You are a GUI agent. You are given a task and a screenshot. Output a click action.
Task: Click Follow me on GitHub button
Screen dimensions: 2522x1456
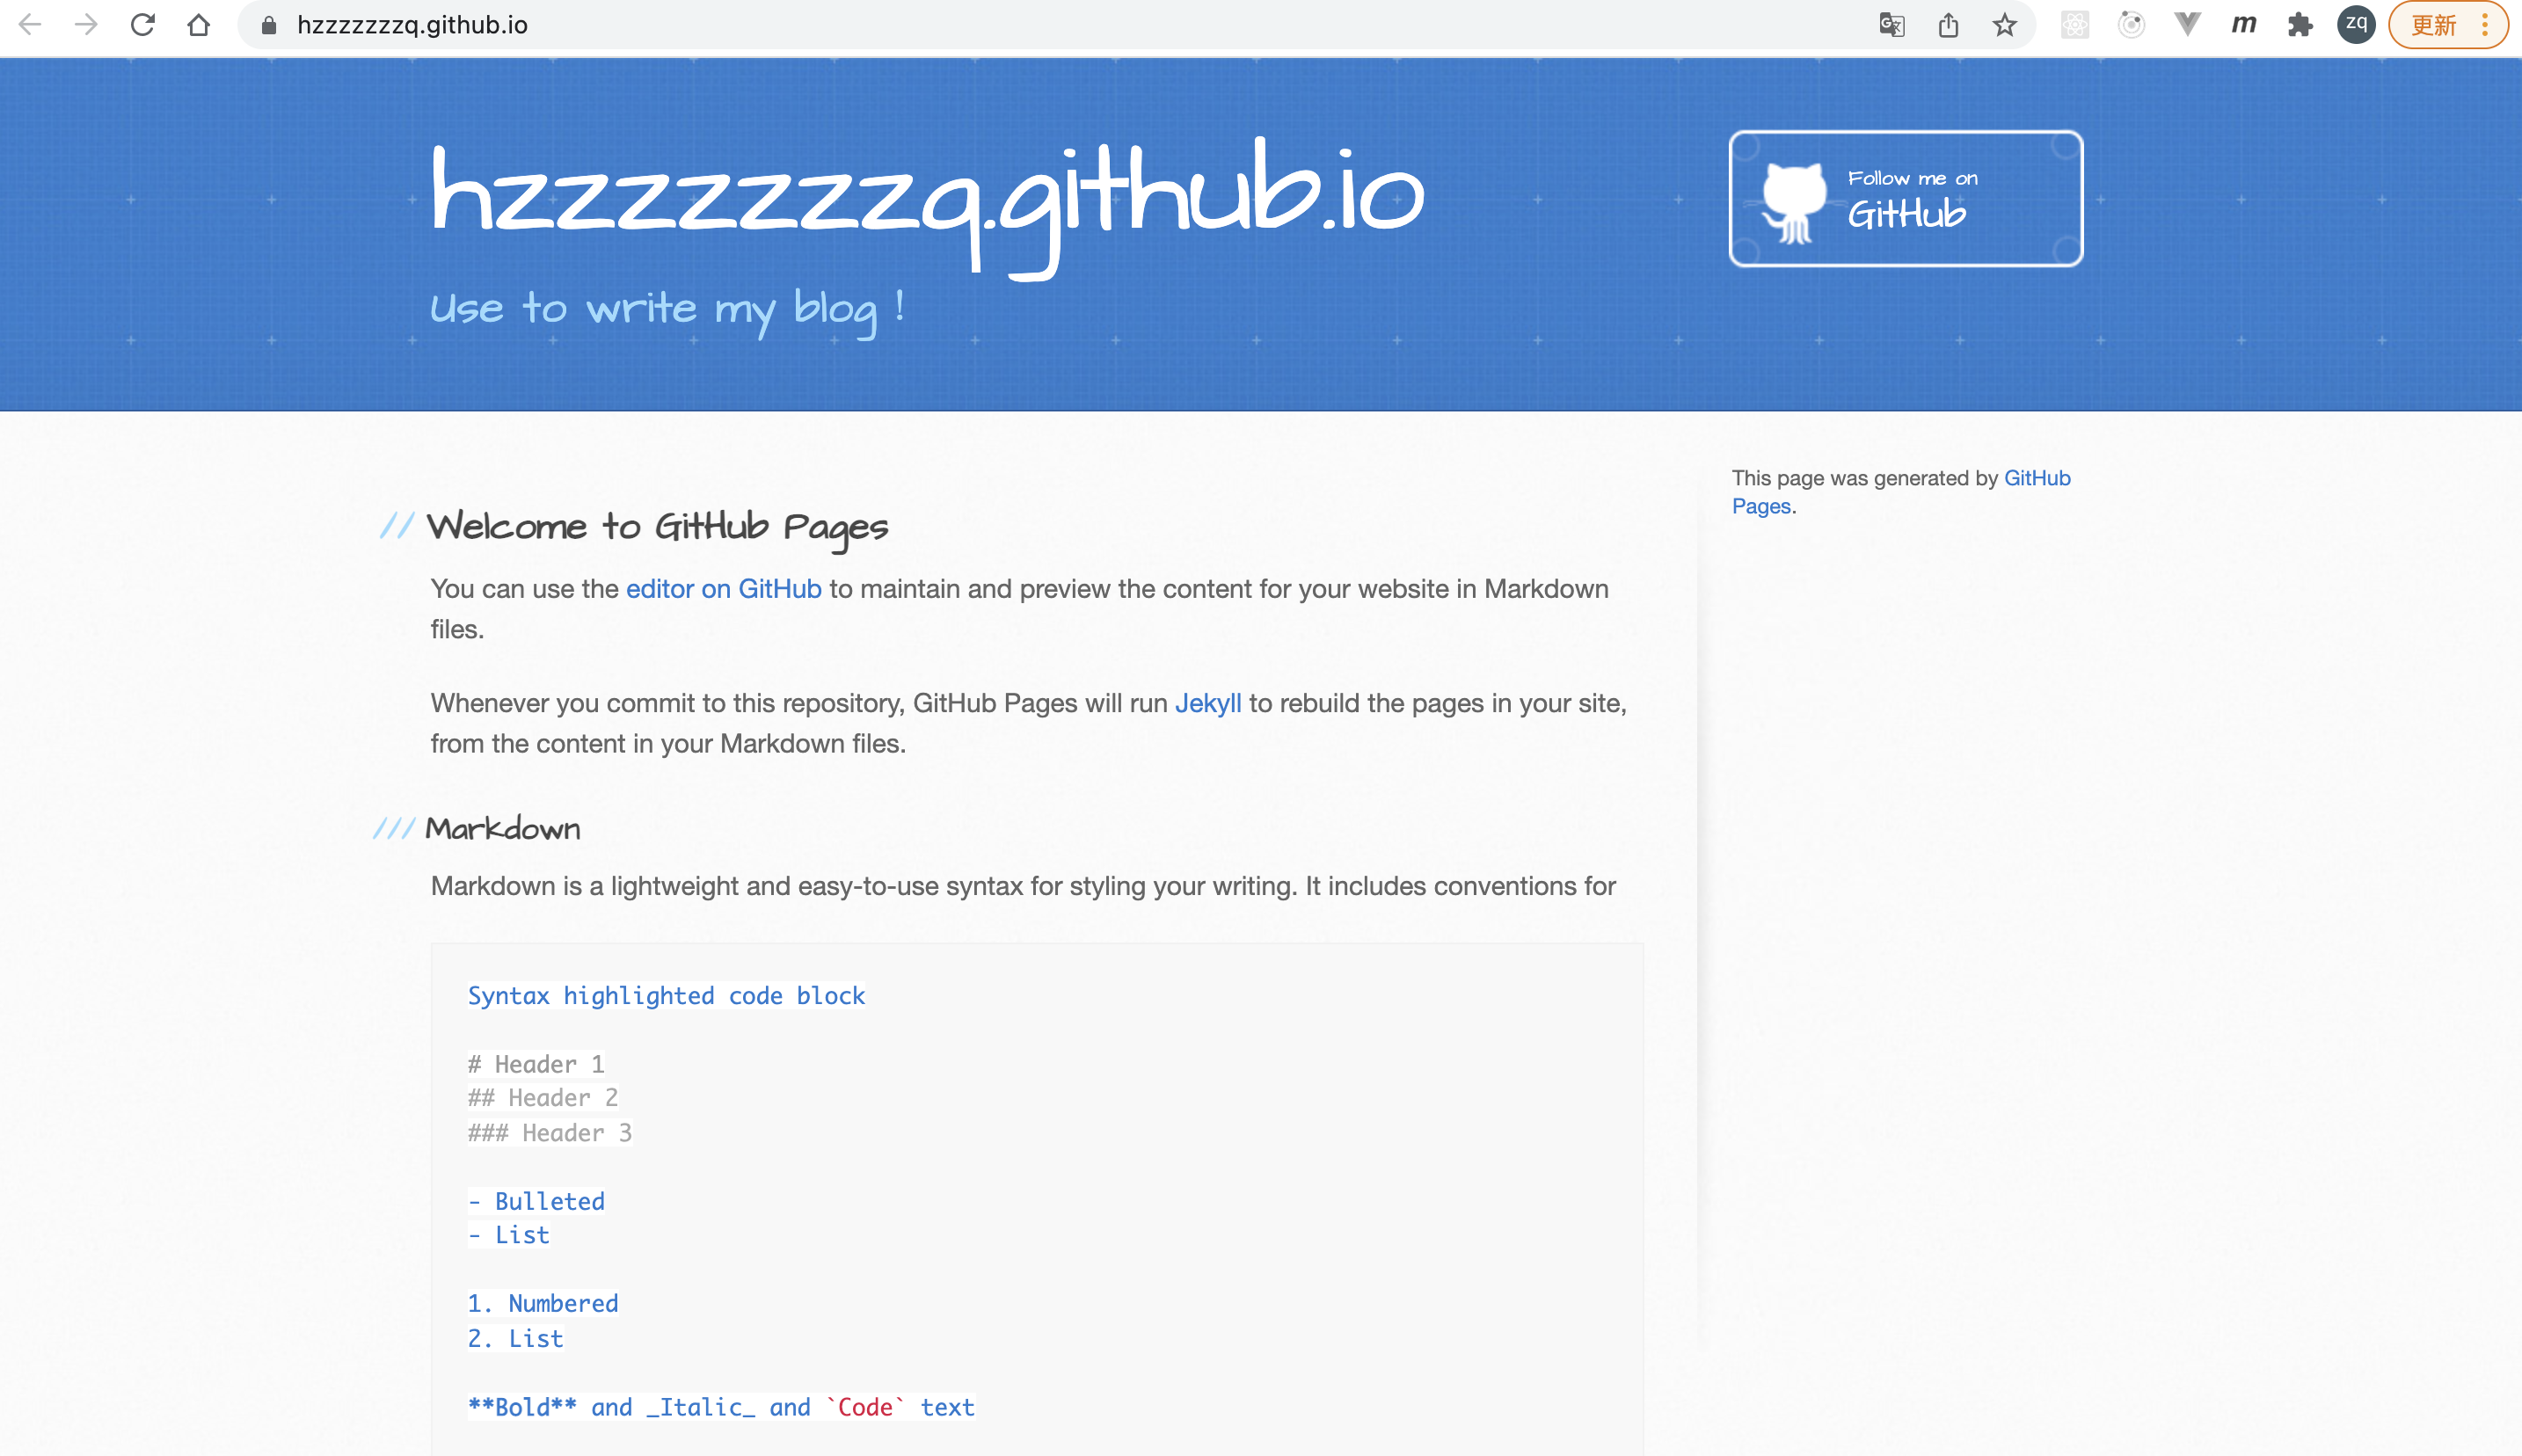pos(1905,198)
